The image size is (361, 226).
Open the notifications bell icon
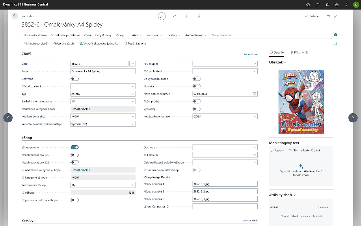(x=327, y=5)
